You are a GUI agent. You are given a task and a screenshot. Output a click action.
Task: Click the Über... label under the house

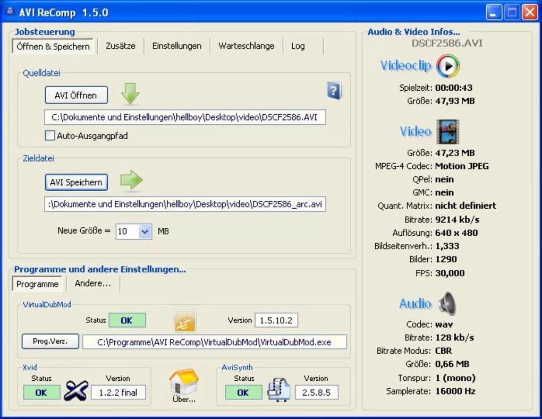[x=184, y=399]
